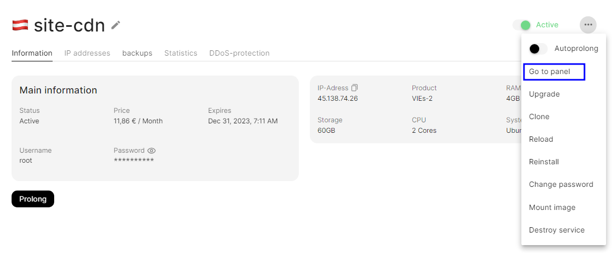Choose Go to panel from menu
This screenshot has height=253, width=615.
550,71
